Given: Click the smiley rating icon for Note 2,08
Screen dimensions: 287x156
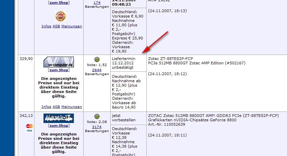Looking at the screenshot, I should pos(97,116).
